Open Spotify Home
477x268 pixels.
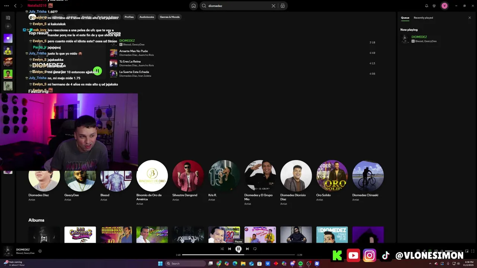pyautogui.click(x=193, y=6)
